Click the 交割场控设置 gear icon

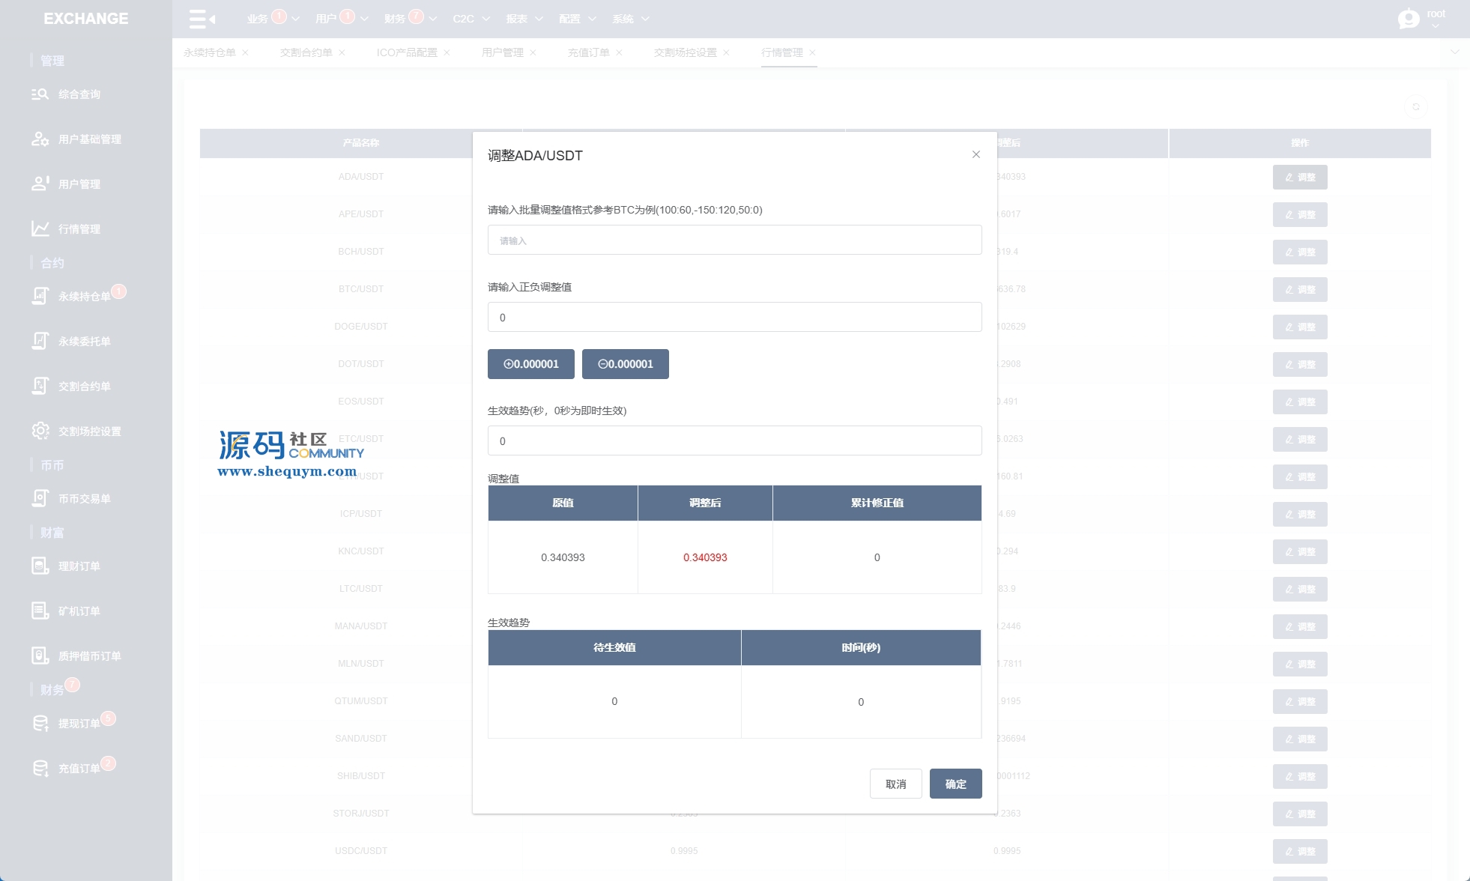click(x=40, y=431)
